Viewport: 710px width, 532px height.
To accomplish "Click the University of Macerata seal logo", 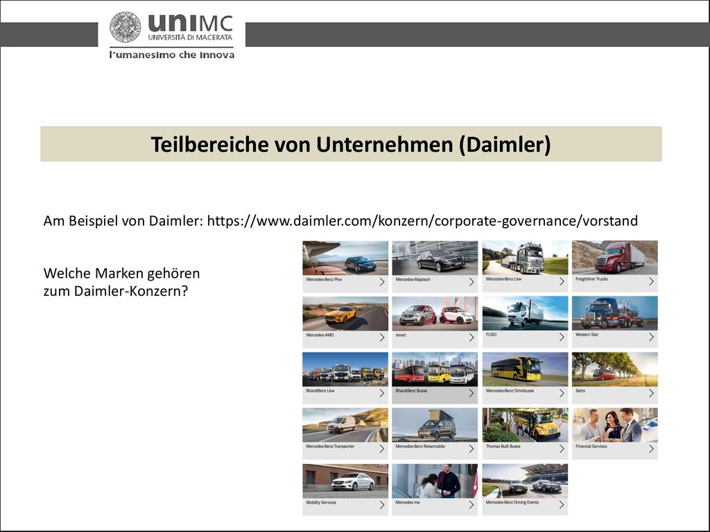I will (x=125, y=27).
